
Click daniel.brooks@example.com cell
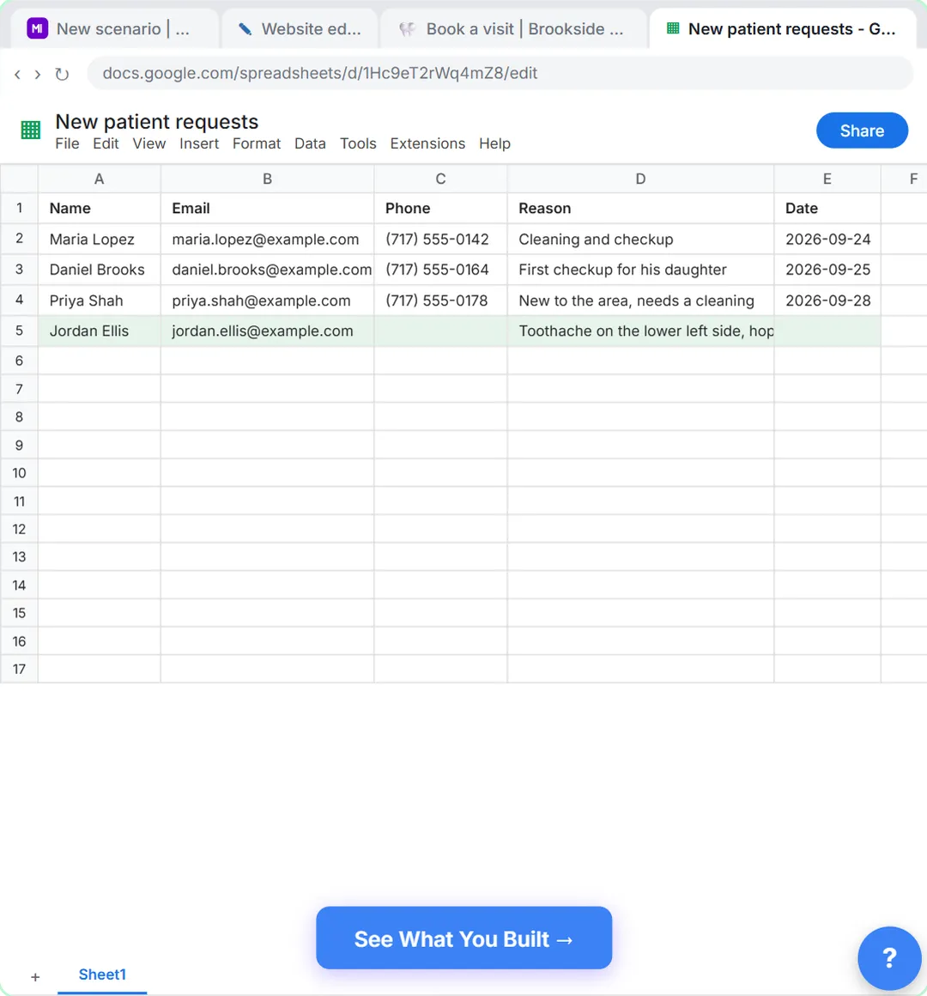coord(267,270)
